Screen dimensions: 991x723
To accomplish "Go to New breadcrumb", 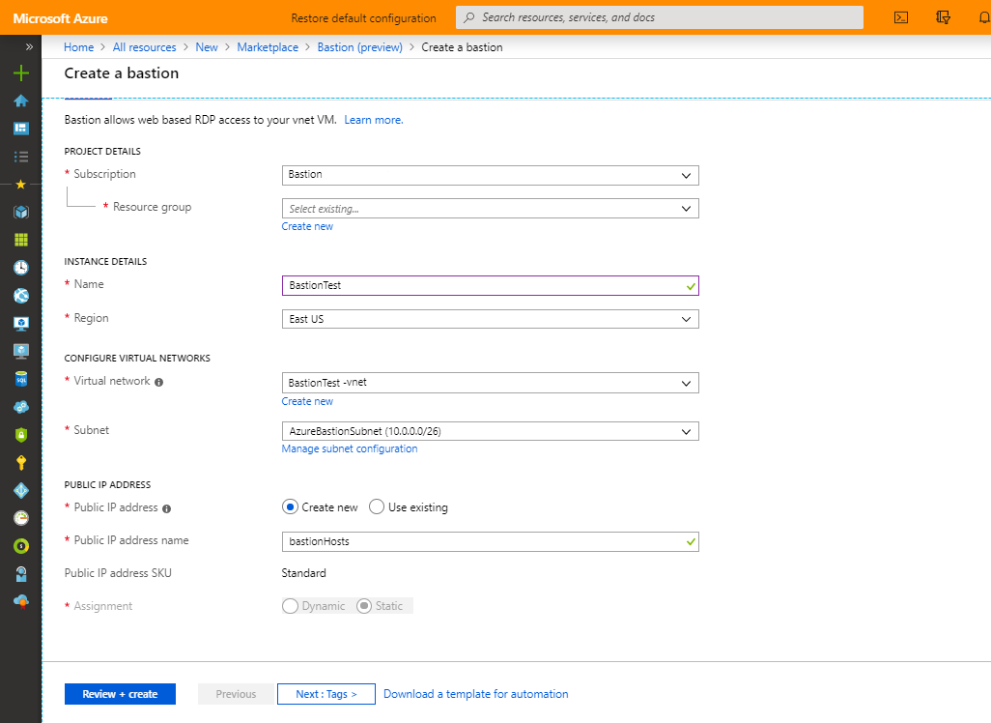I will coord(206,47).
